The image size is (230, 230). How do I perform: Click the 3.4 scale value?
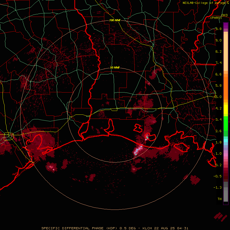point(218,120)
